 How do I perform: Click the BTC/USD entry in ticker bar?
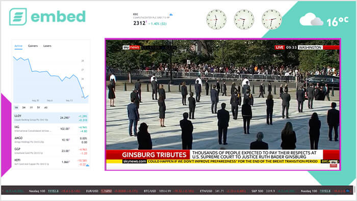pos(169,191)
